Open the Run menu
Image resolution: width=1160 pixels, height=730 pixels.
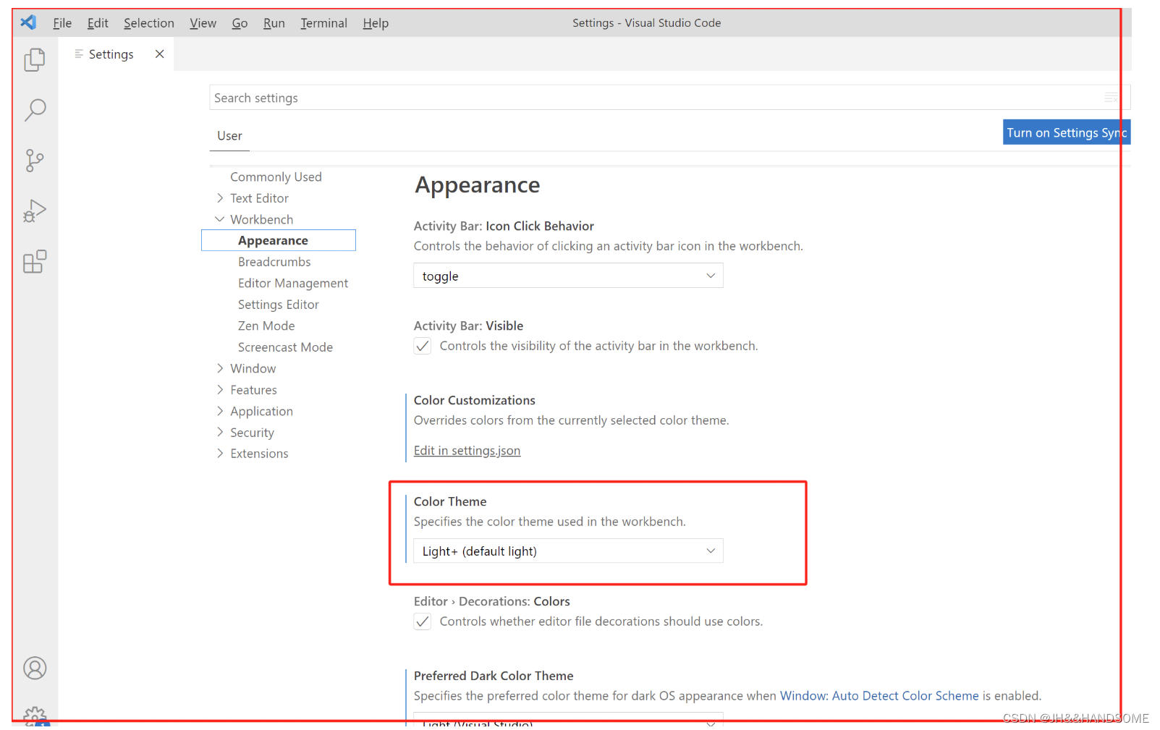click(274, 23)
